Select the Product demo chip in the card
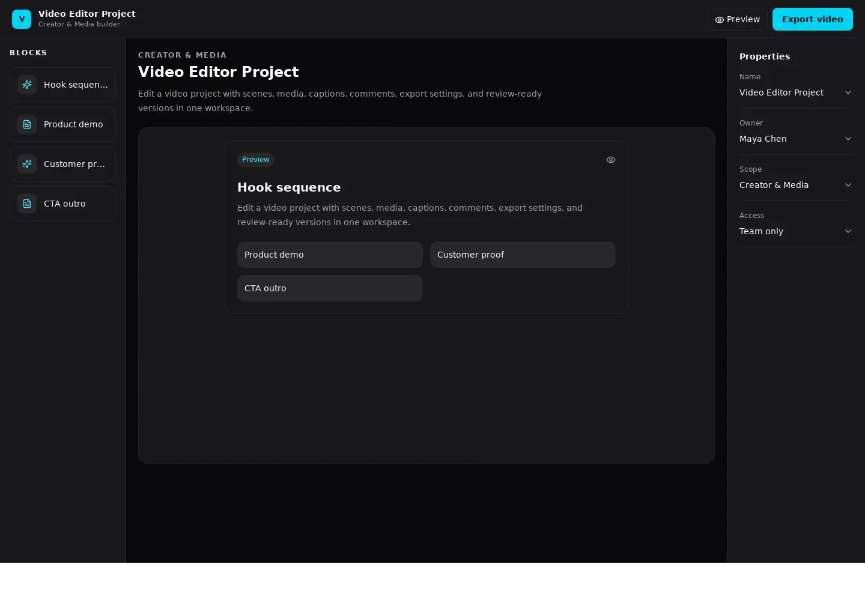 pyautogui.click(x=330, y=255)
